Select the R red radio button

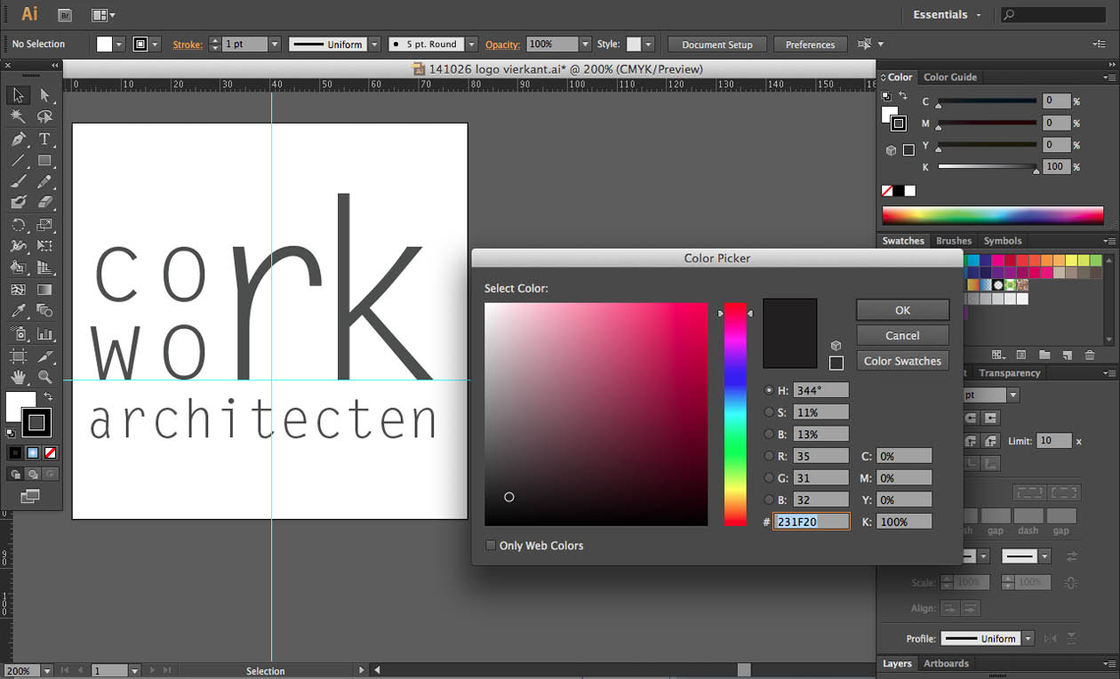coord(769,456)
